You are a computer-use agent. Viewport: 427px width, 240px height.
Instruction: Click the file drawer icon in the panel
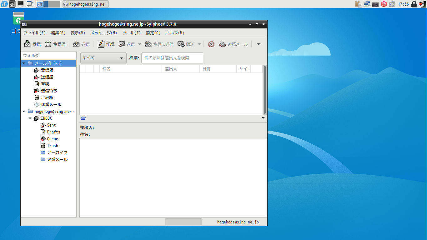[x=12, y=4]
